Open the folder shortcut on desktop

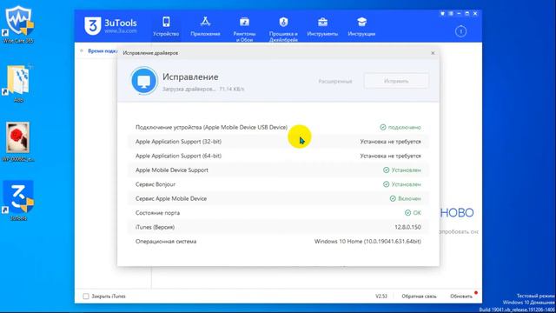tap(18, 83)
